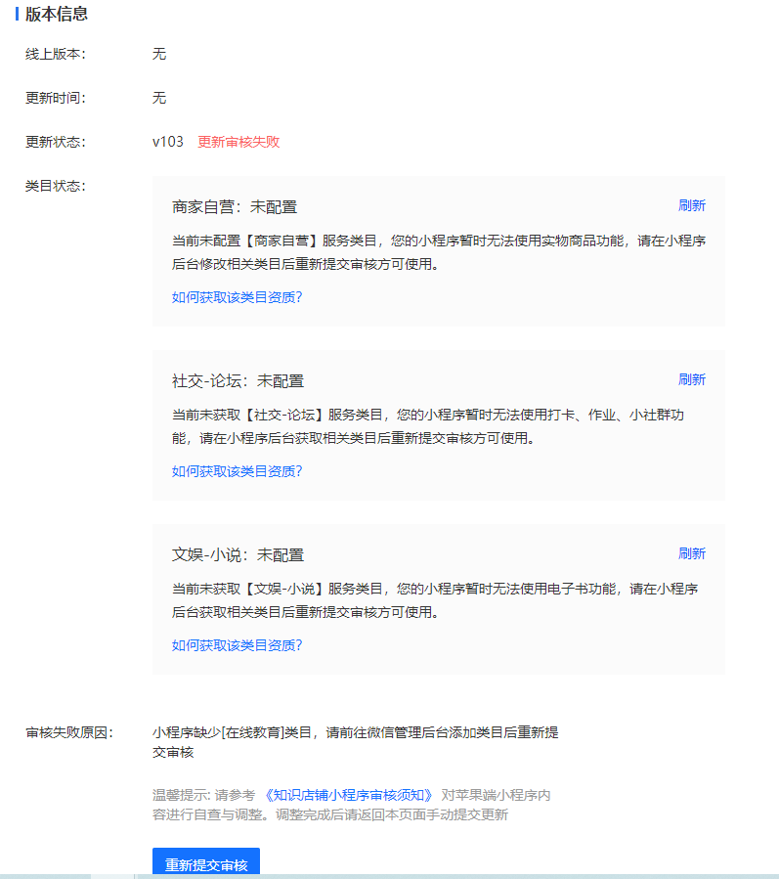This screenshot has height=879, width=779.
Task: Click the 线上版本 label
Action: point(56,55)
